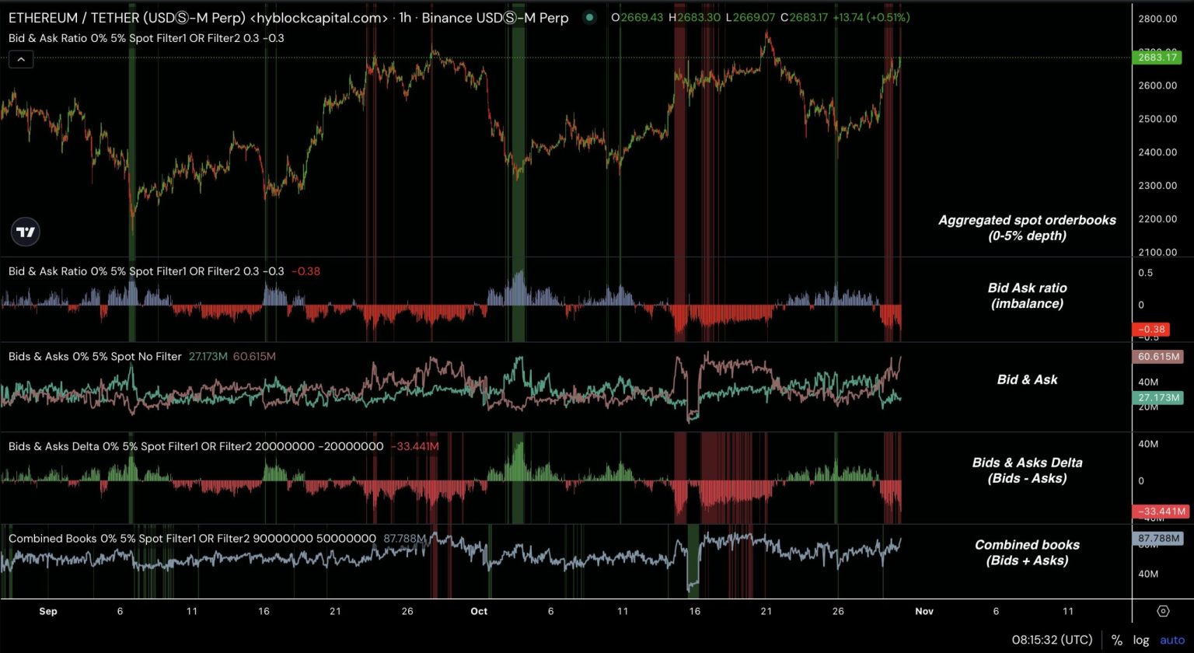Click the TradingView logo icon
This screenshot has width=1194, height=653.
(26, 232)
